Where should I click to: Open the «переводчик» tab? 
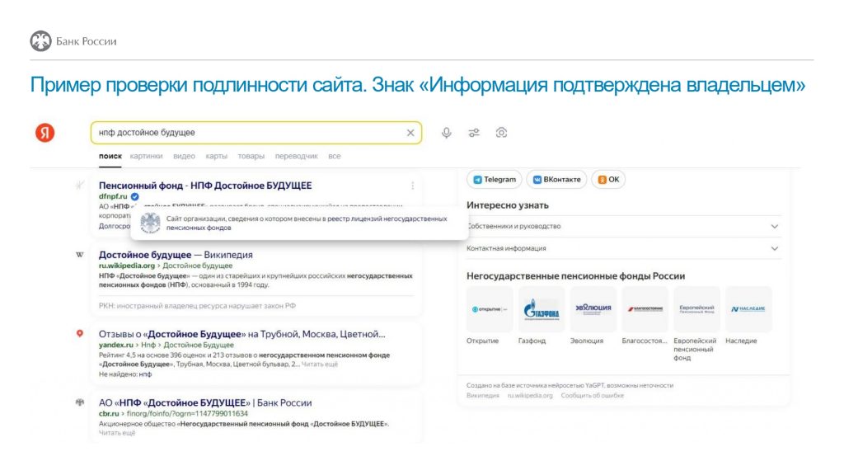(x=296, y=156)
